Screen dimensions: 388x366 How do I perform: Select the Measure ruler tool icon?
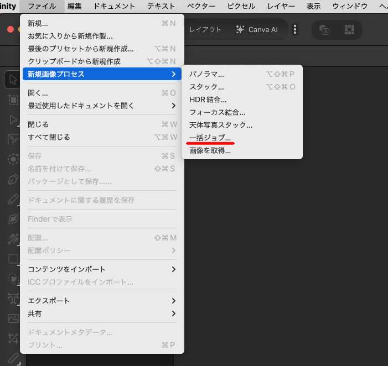point(13,358)
